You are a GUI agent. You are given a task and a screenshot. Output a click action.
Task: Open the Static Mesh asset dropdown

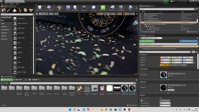(176, 73)
